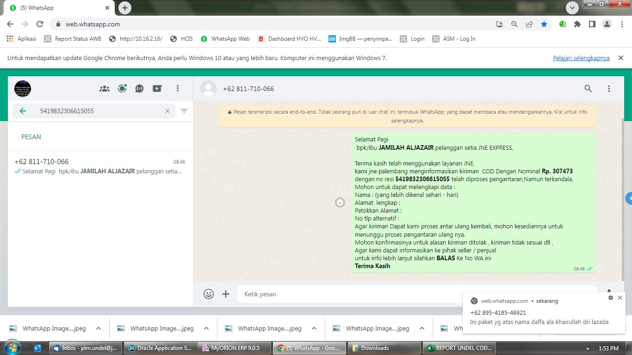Click own profile picture in sidebar

pyautogui.click(x=23, y=88)
